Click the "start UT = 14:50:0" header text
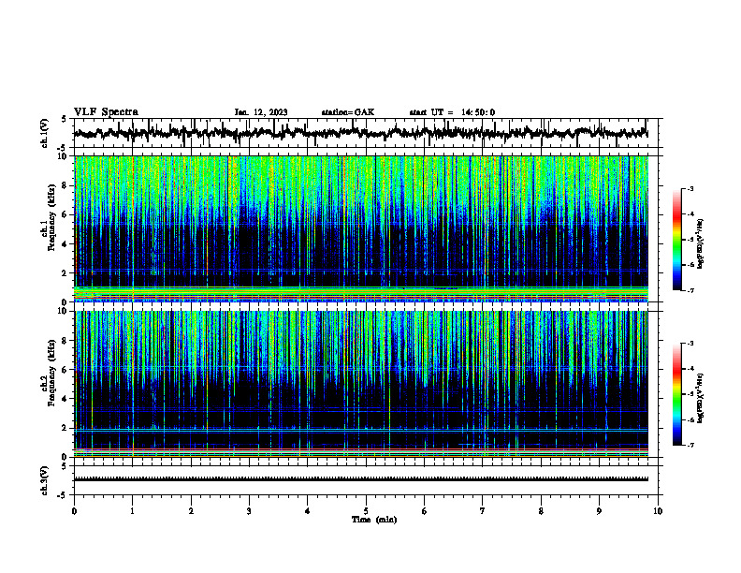Image resolution: width=741 pixels, height=573 pixels. pos(452,112)
